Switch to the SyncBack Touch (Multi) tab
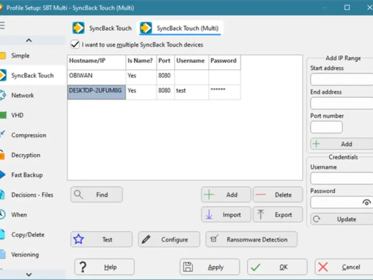This screenshot has height=280, width=373. (180, 28)
